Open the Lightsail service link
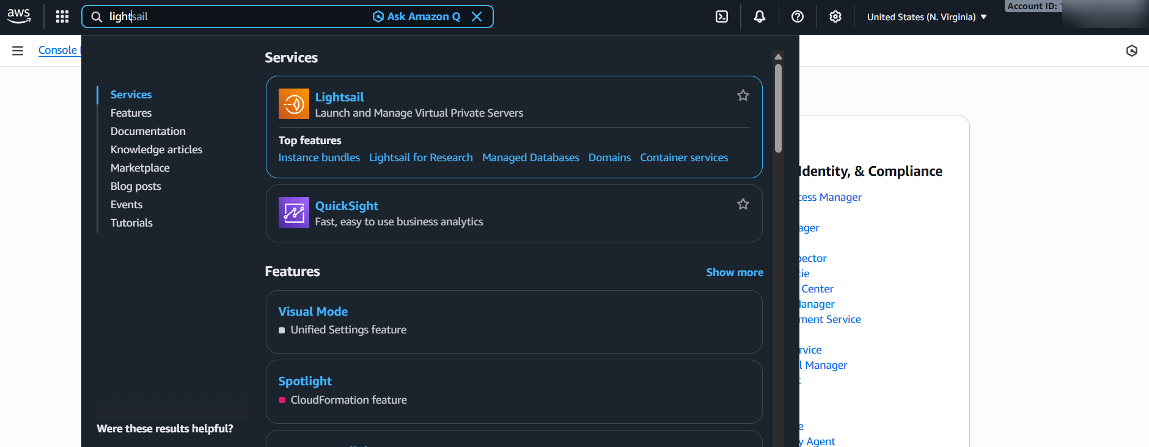Viewport: 1149px width, 447px height. click(x=339, y=97)
